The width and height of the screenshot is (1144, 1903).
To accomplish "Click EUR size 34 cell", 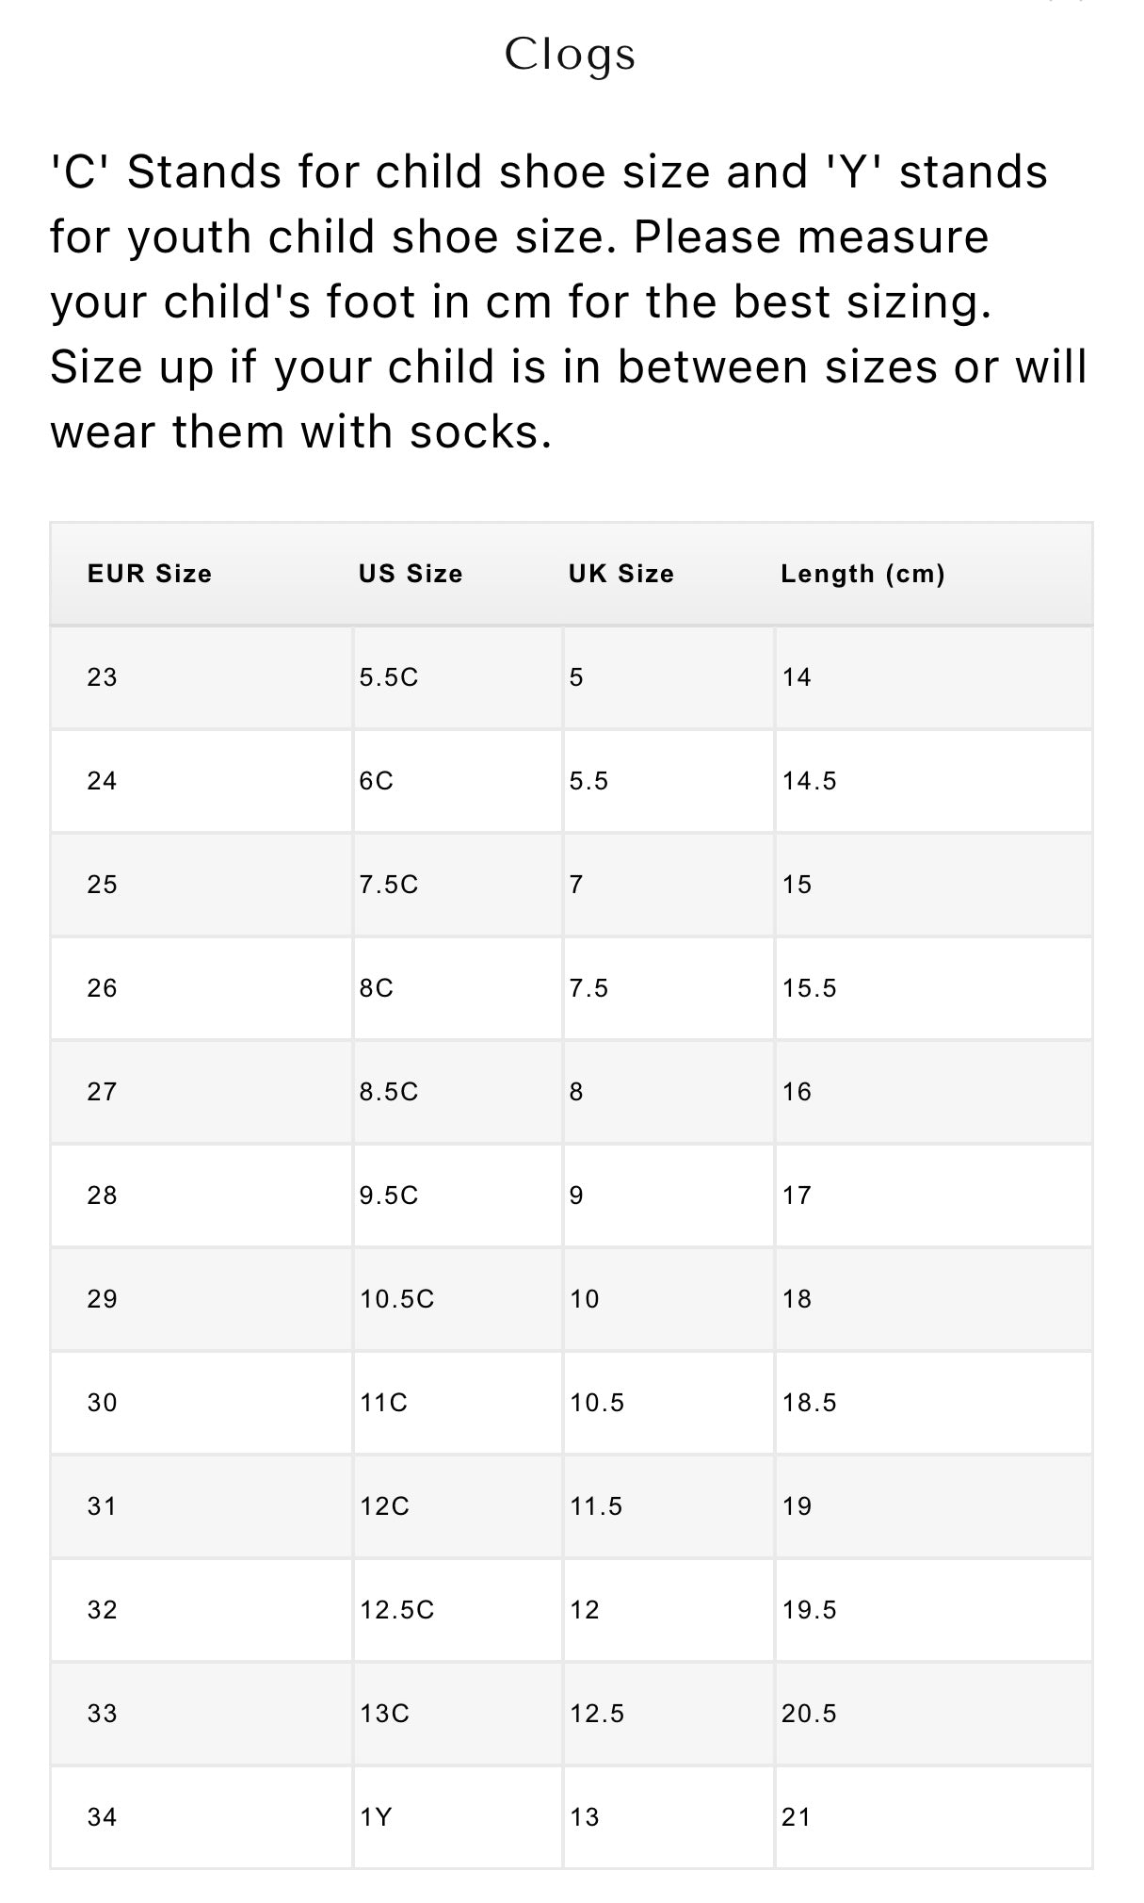I will 103,1817.
